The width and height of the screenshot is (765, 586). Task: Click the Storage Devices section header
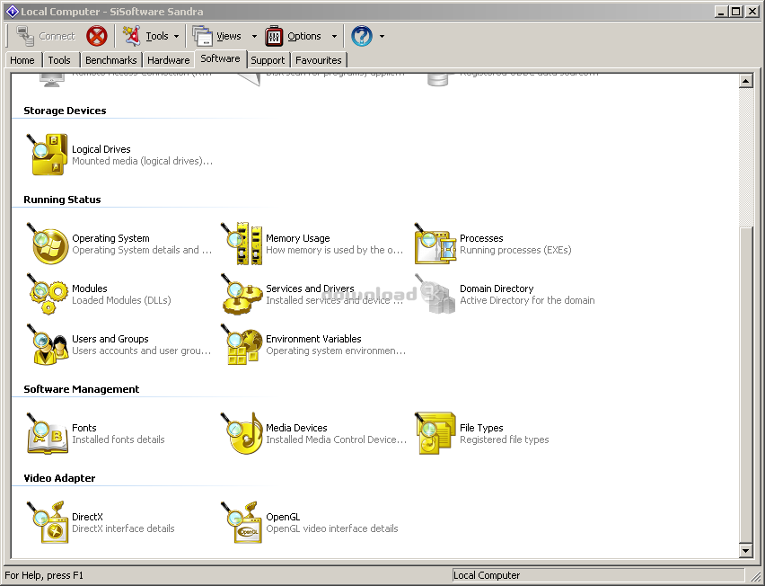click(x=65, y=111)
